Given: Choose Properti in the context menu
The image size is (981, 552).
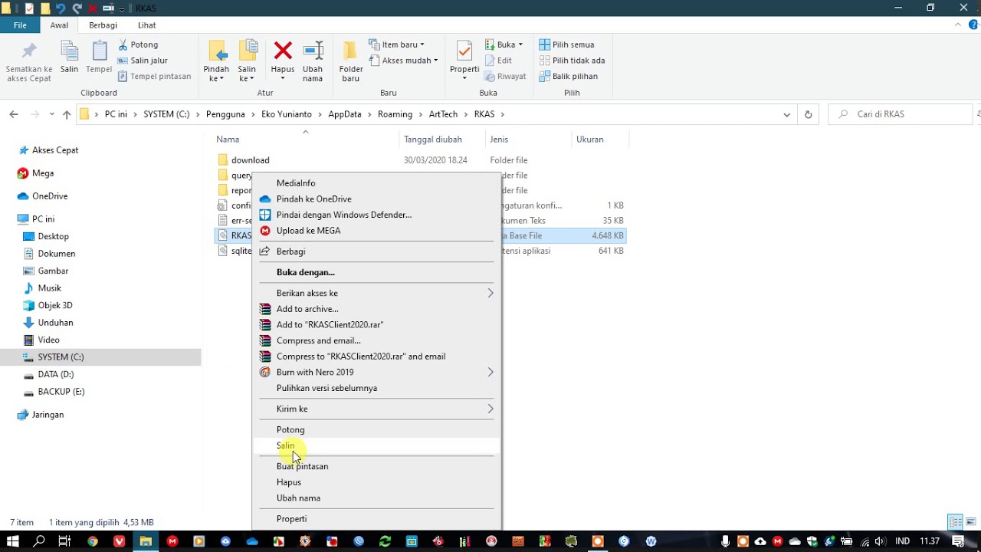Looking at the screenshot, I should pos(376,519).
